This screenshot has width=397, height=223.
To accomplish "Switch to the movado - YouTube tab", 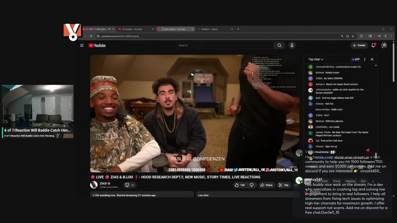I will click(x=135, y=29).
